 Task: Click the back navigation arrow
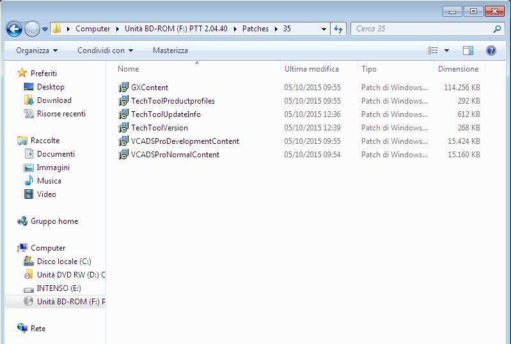[14, 29]
